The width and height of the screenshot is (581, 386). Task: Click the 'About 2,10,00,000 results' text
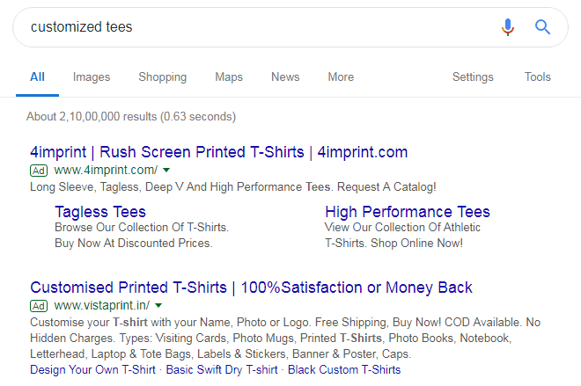[x=131, y=117]
